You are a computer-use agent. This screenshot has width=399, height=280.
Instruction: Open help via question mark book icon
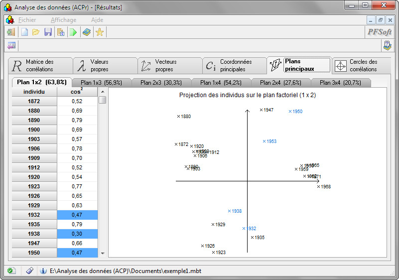(387, 45)
